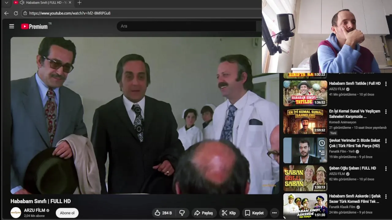
Task: Open Komedi Animasyon channel link
Action: tap(343, 122)
